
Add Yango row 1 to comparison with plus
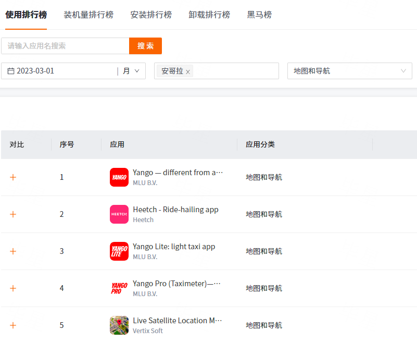coord(13,177)
